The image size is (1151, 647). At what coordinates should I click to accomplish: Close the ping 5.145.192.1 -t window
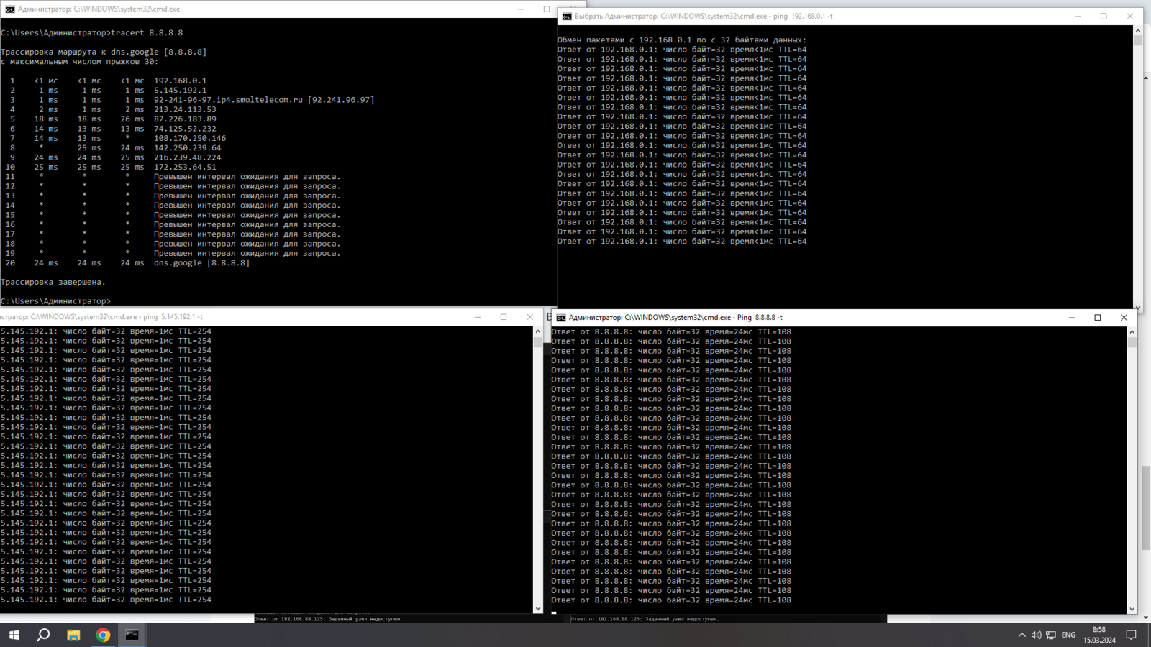530,317
